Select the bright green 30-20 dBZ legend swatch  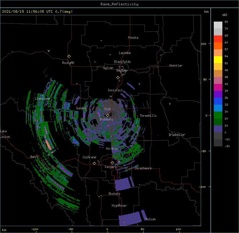218,115
